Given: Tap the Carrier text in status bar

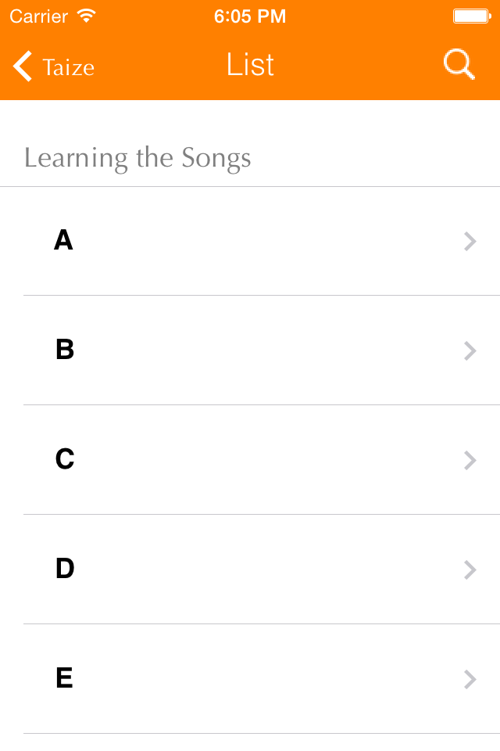Looking at the screenshot, I should pyautogui.click(x=39, y=16).
